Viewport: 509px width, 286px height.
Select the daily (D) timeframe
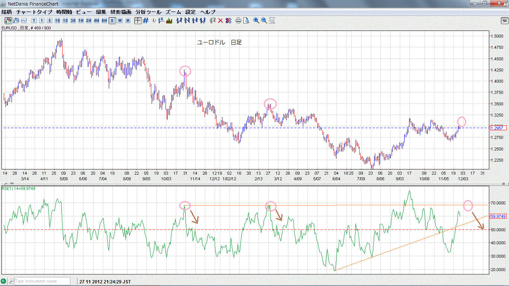[x=112, y=20]
